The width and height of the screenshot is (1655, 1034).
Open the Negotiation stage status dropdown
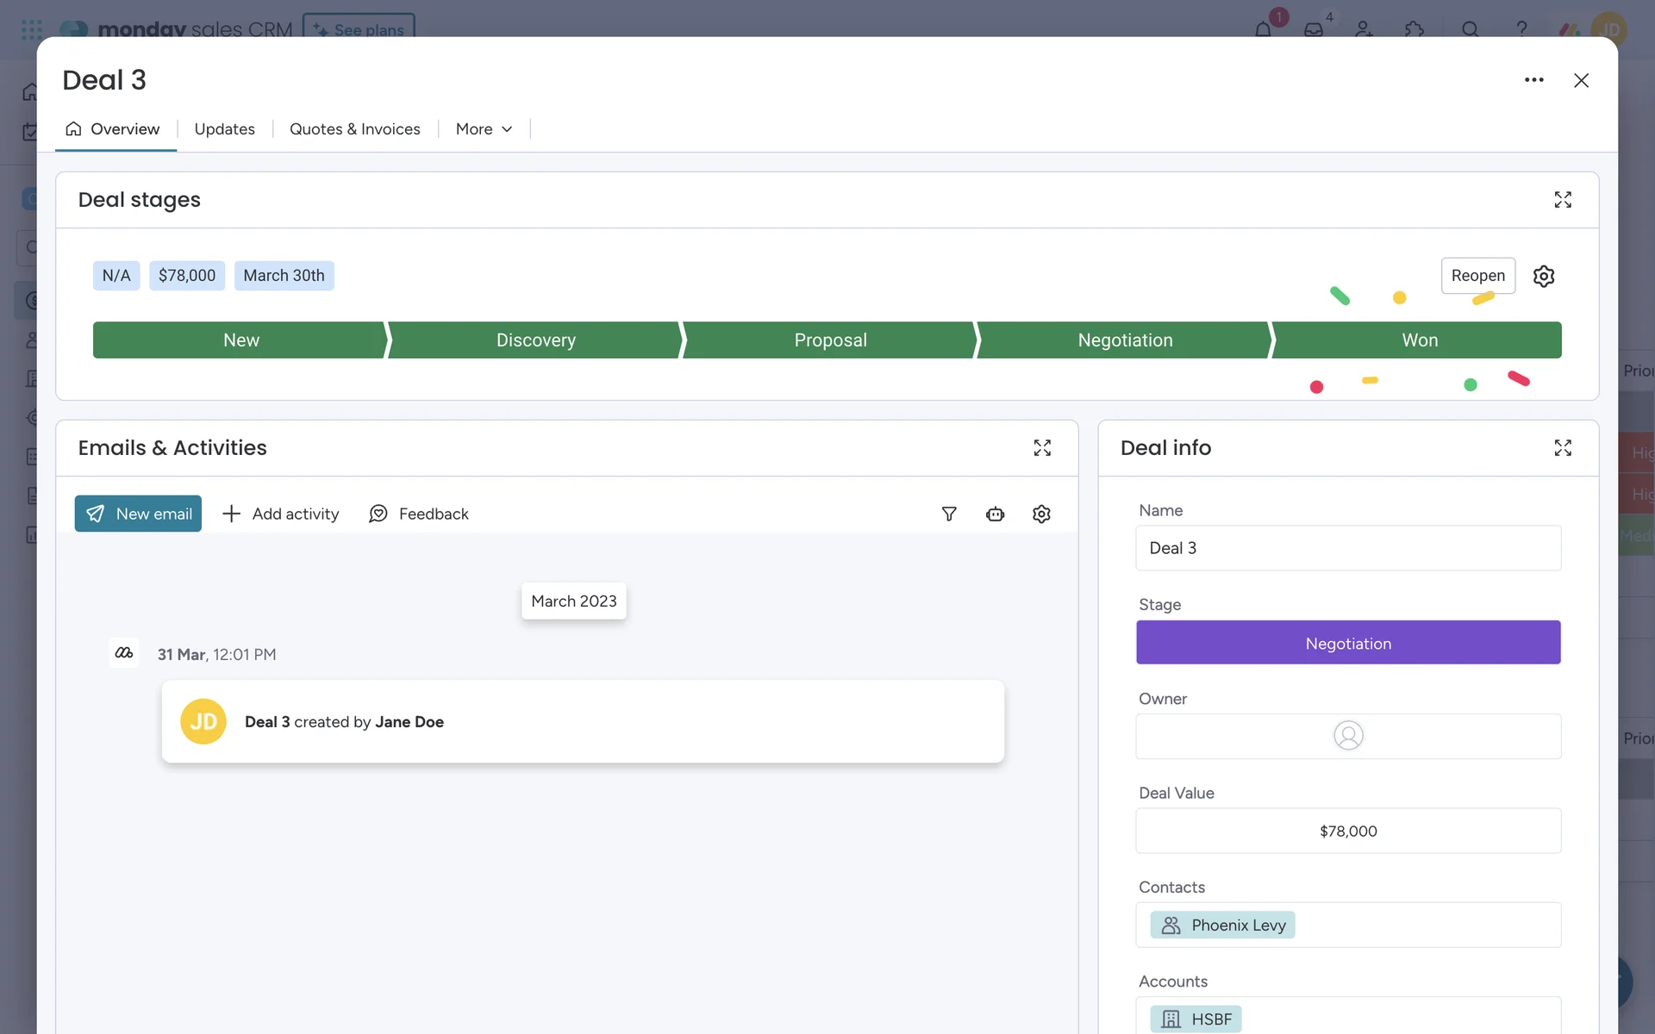[1347, 643]
